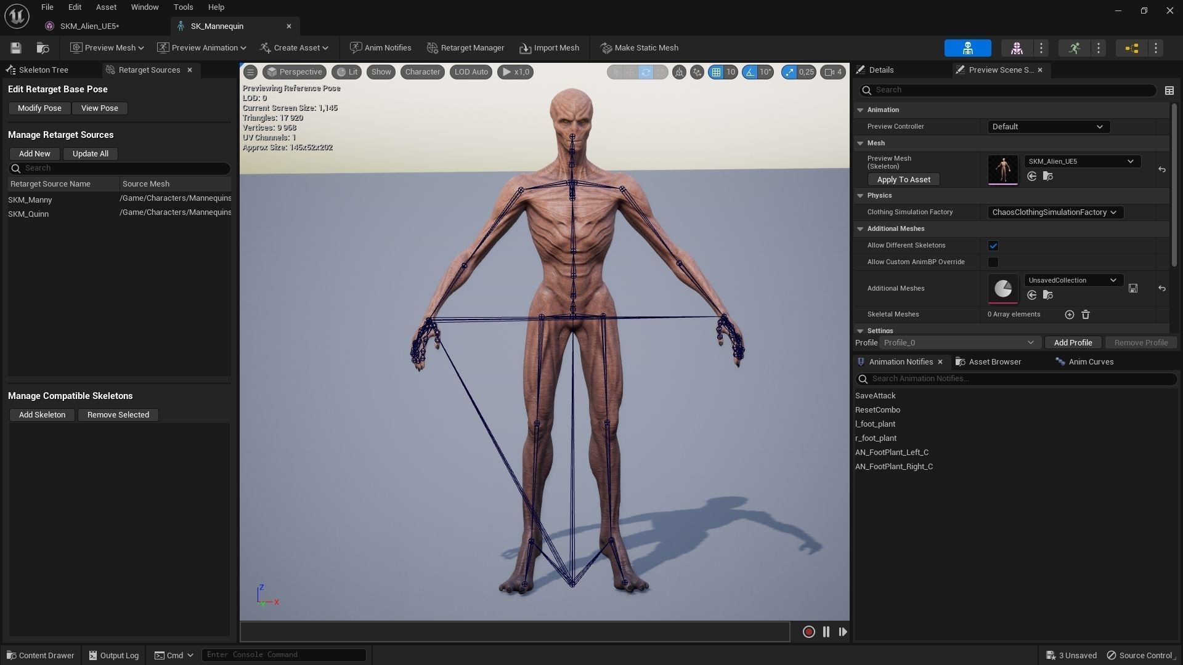Open viewport hamburger options menu

pos(250,72)
